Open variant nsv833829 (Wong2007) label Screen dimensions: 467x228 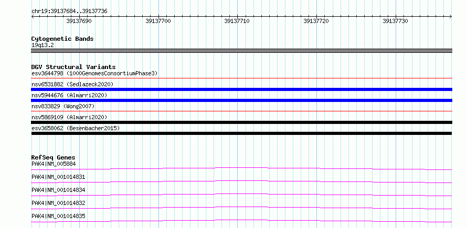[x=63, y=106]
